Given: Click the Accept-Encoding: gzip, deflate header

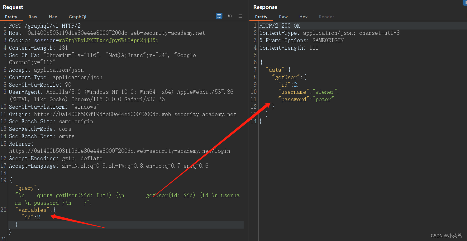Looking at the screenshot, I should pos(55,158).
